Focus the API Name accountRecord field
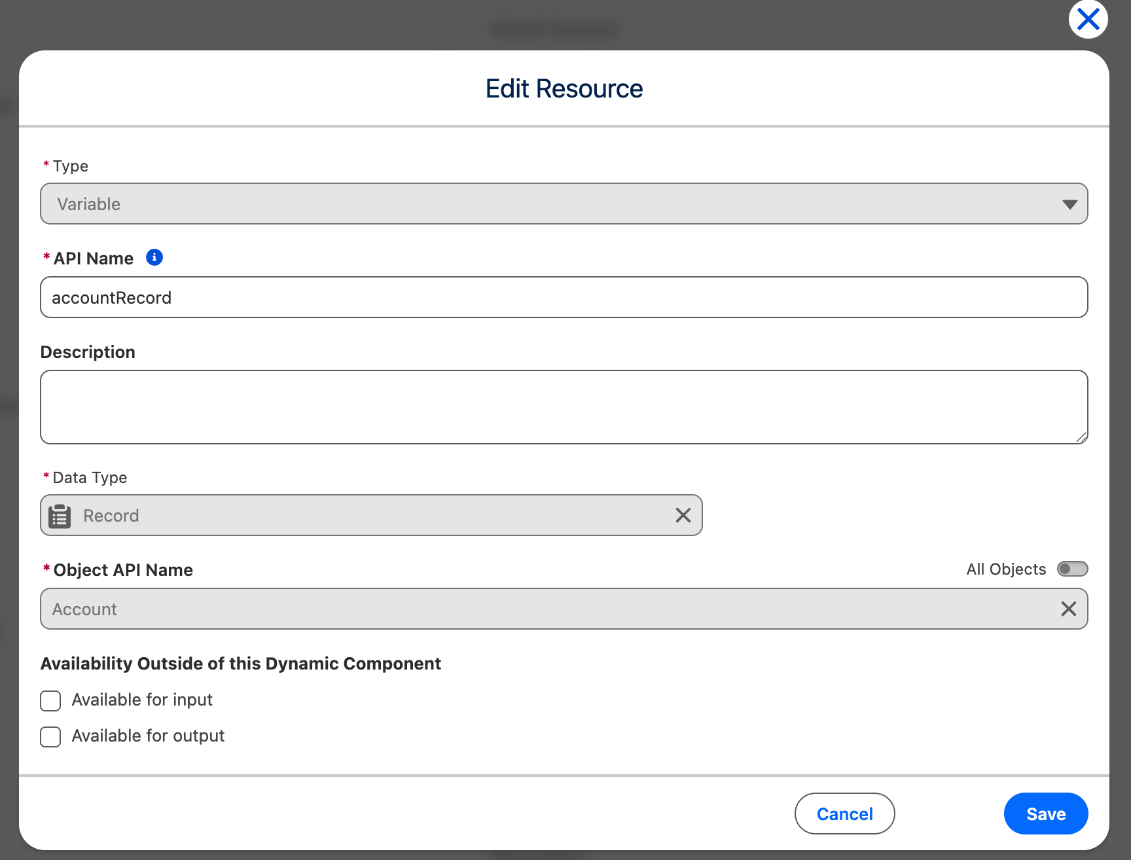 [x=564, y=297]
